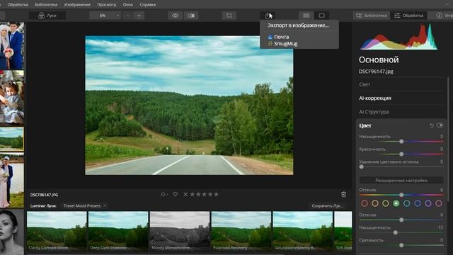453x255 pixels.
Task: Select the orange color channel circle
Action: tap(375, 203)
